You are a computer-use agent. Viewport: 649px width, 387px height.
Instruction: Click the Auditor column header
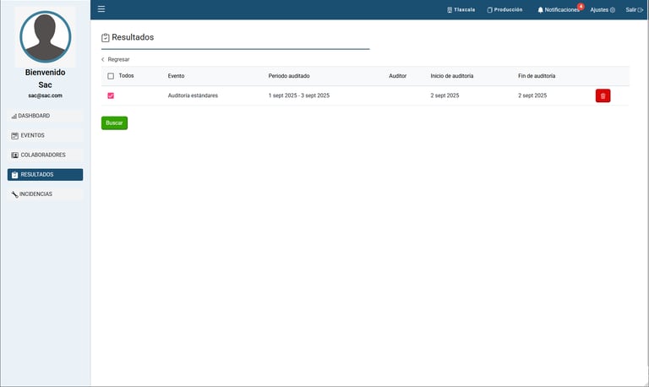(397, 76)
